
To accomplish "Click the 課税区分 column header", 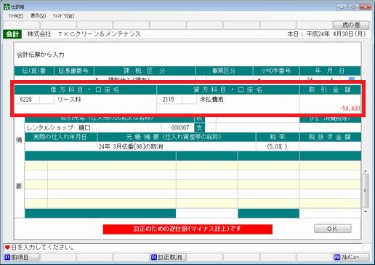I will pyautogui.click(x=145, y=71).
